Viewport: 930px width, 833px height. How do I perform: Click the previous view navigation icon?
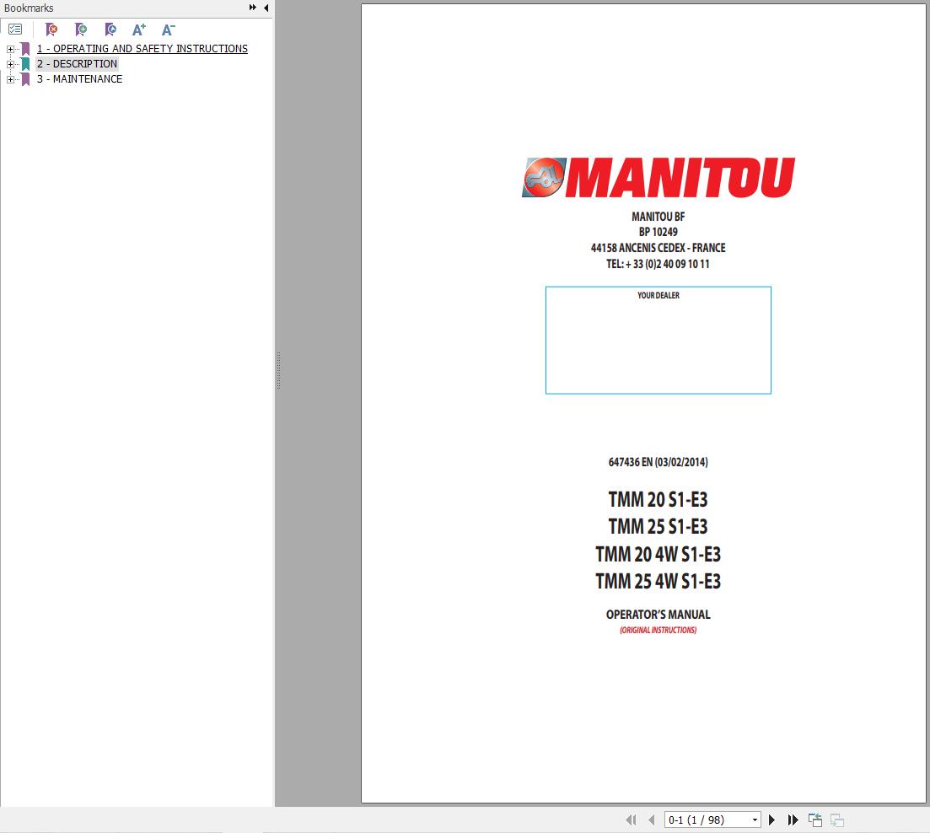[x=815, y=820]
